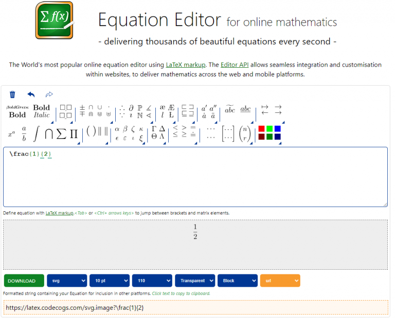This screenshot has width=395, height=319.
Task: Insert the summation sigma symbol
Action: 61,134
